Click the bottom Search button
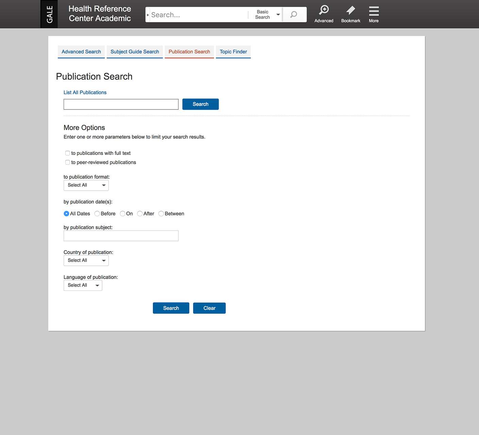This screenshot has height=435, width=479. pyautogui.click(x=171, y=308)
